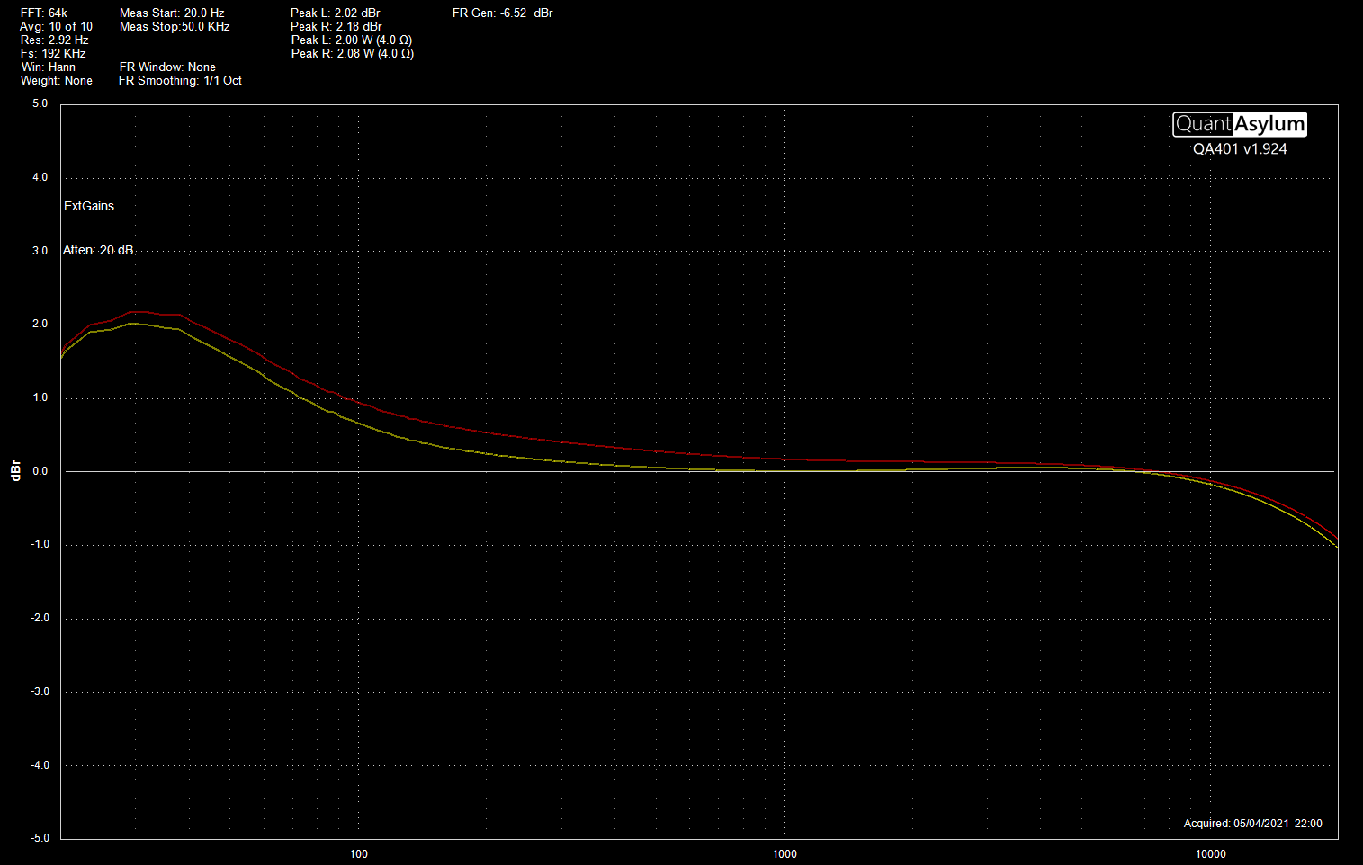Click the -5.0 Y-axis label
Image resolution: width=1363 pixels, height=865 pixels.
39,838
